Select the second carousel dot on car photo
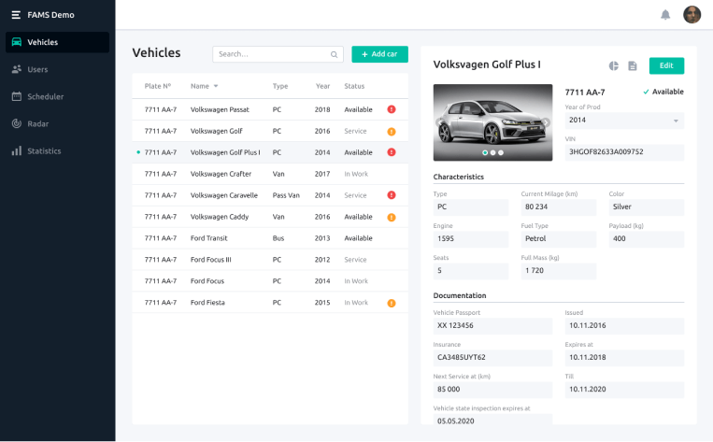 [x=492, y=153]
